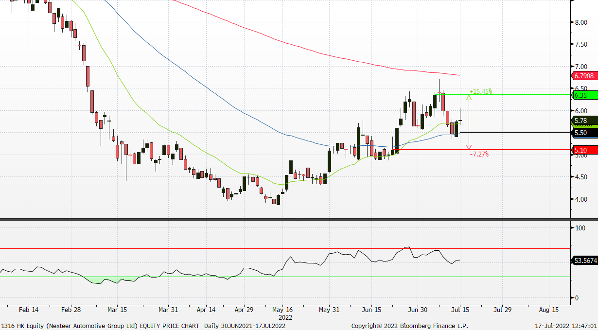Click the 0 label on RSI axis
Screen dimensions: 598x330
(x=577, y=298)
